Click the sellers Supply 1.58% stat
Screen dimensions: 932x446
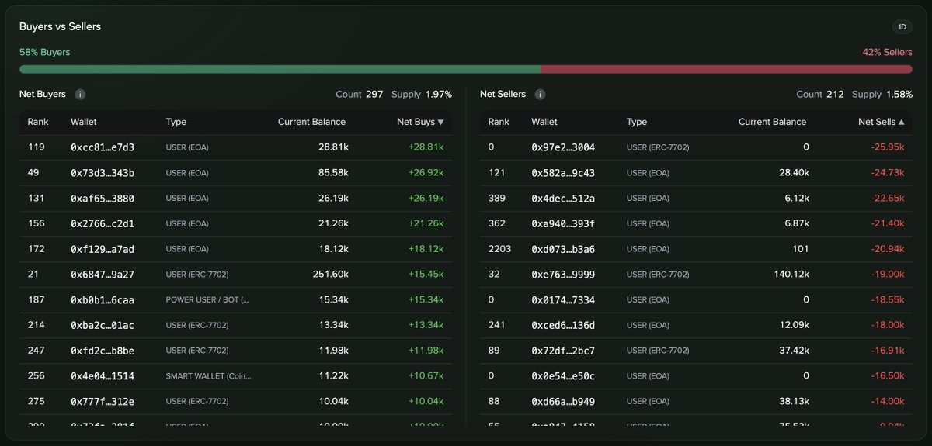[x=882, y=95]
